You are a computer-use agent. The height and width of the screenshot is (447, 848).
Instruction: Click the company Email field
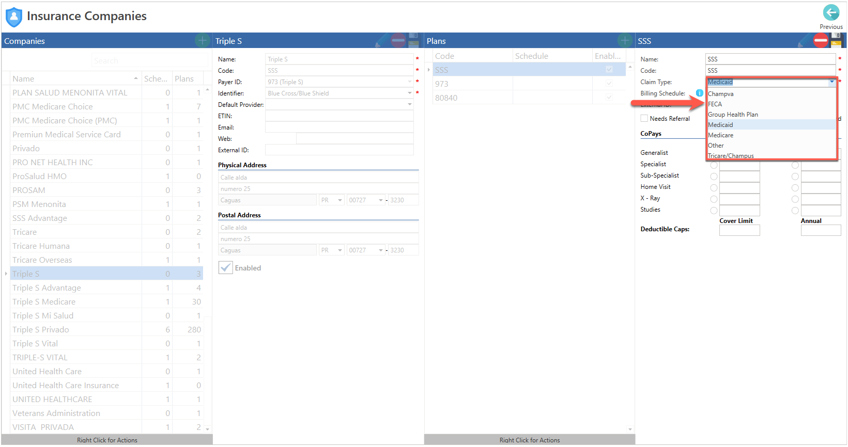click(x=339, y=127)
